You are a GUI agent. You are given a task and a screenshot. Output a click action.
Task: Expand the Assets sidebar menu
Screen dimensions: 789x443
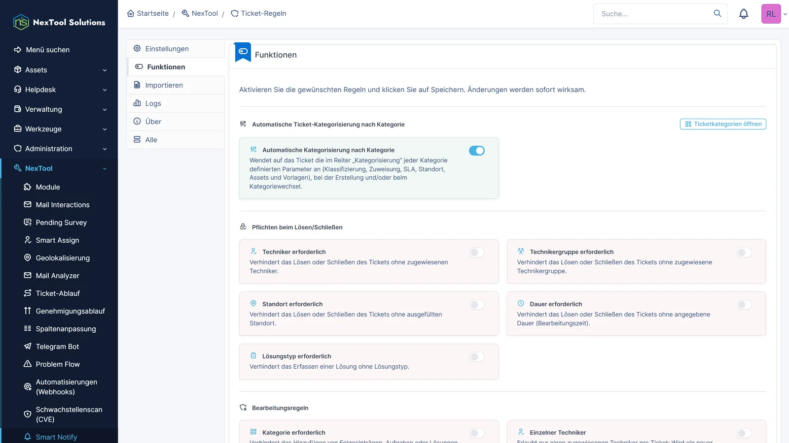(59, 70)
